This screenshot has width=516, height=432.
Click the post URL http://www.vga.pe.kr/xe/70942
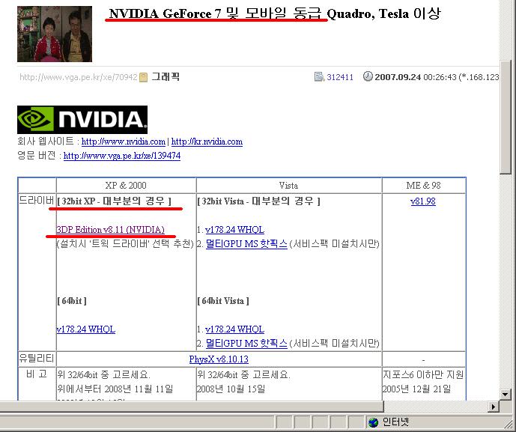point(79,77)
